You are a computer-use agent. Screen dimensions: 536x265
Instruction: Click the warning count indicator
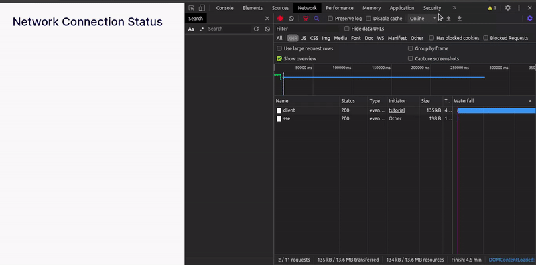pos(492,8)
